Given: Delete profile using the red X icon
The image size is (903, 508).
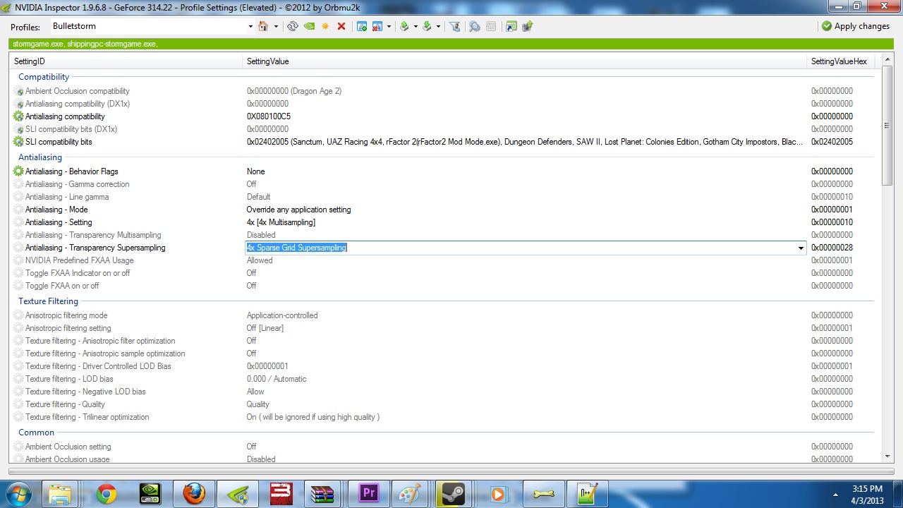Looking at the screenshot, I should [341, 26].
